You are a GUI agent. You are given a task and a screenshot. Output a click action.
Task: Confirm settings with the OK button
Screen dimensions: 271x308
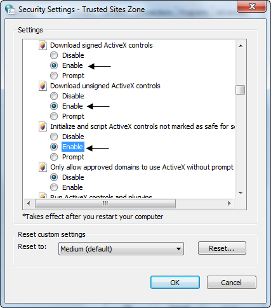175,283
